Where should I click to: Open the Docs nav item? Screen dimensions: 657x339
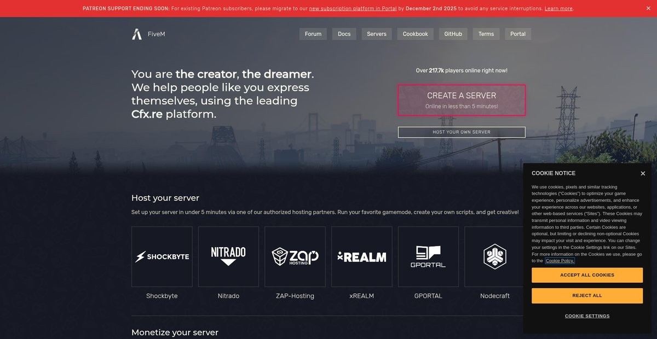(x=344, y=34)
